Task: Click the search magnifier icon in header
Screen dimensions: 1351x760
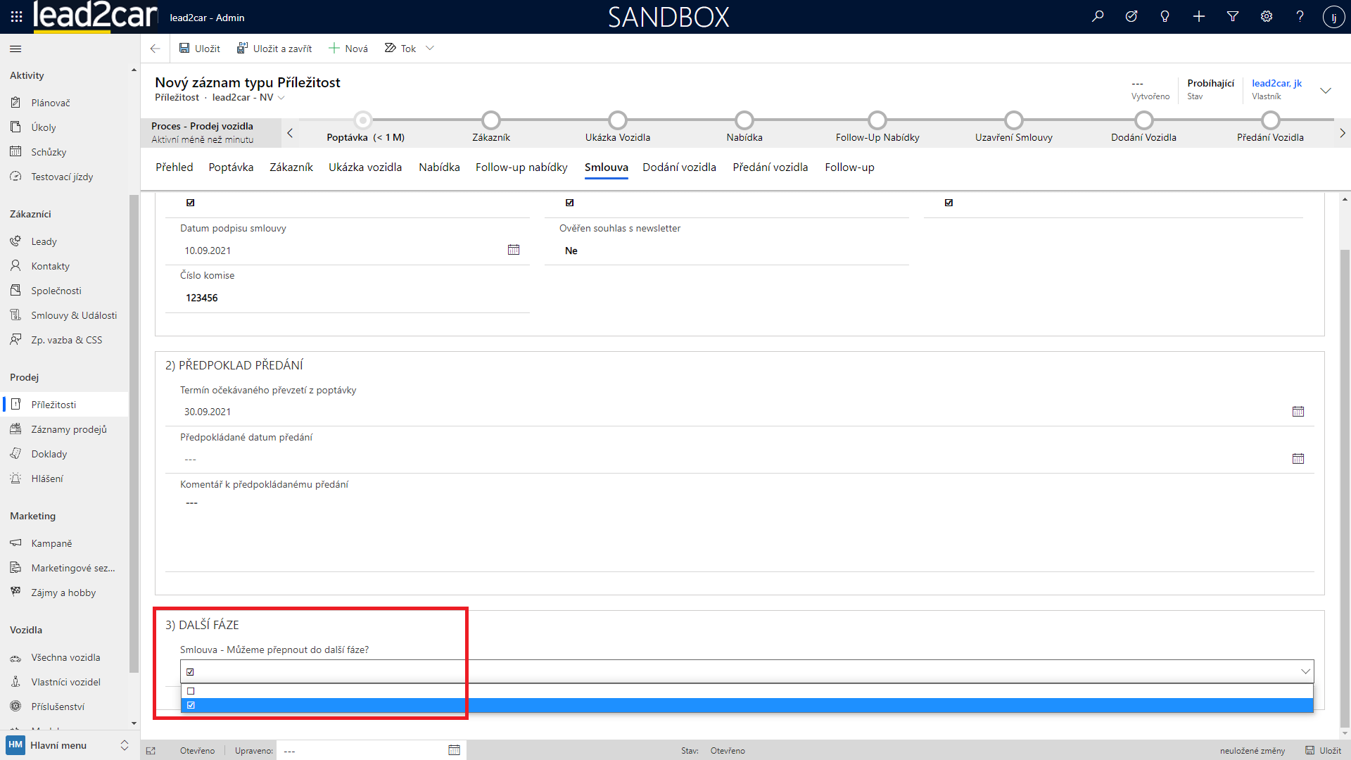Action: pos(1098,16)
